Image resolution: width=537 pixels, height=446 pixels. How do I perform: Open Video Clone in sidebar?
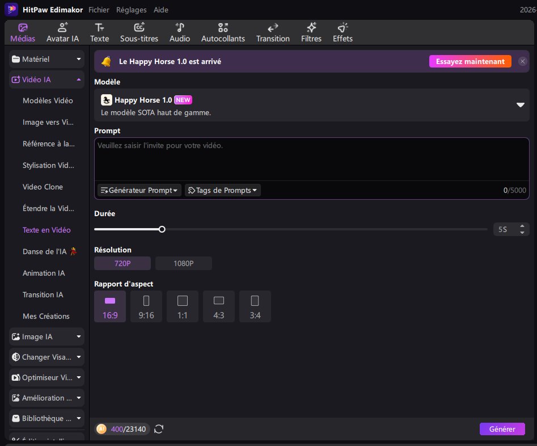(43, 187)
